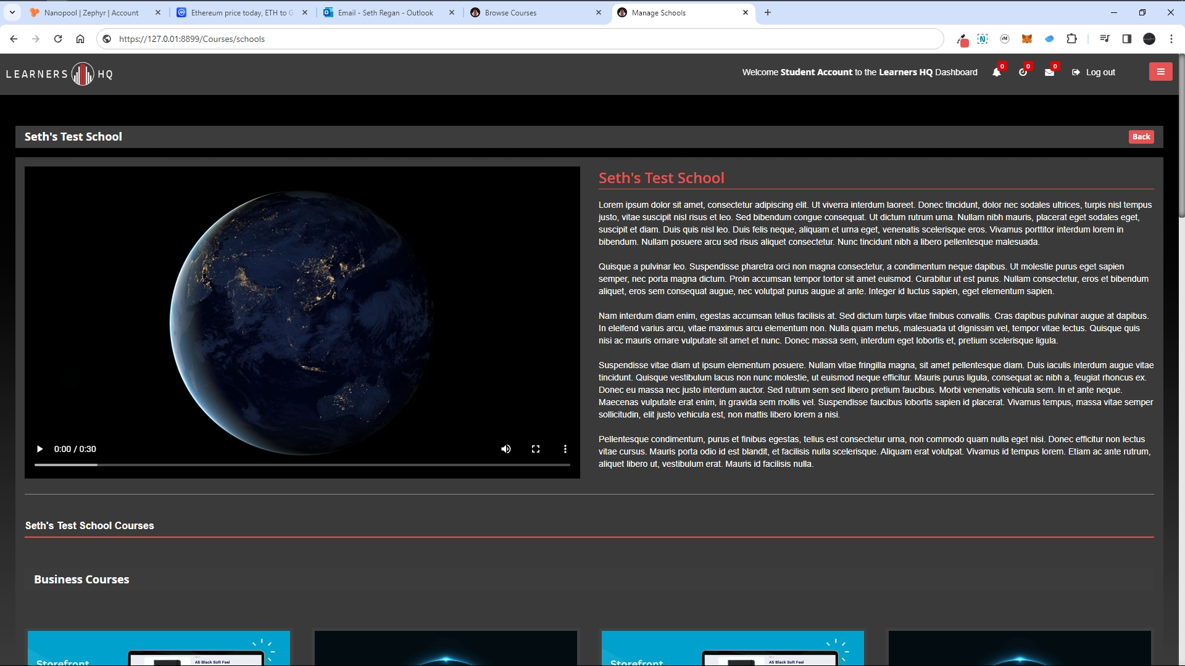
Task: Click the MetaMask fox extension icon
Action: (x=1026, y=39)
